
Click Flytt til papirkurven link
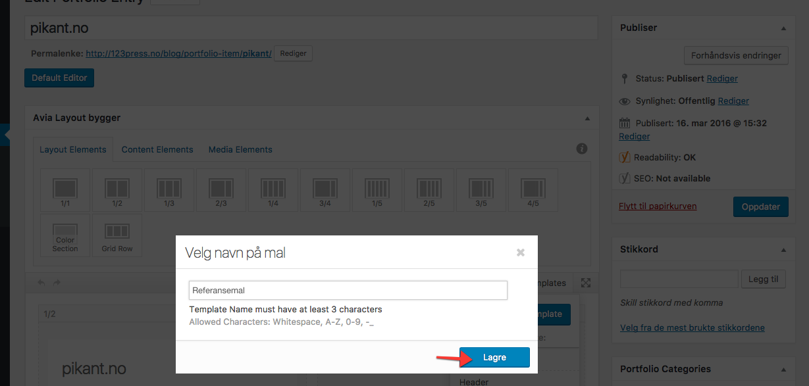click(x=658, y=206)
